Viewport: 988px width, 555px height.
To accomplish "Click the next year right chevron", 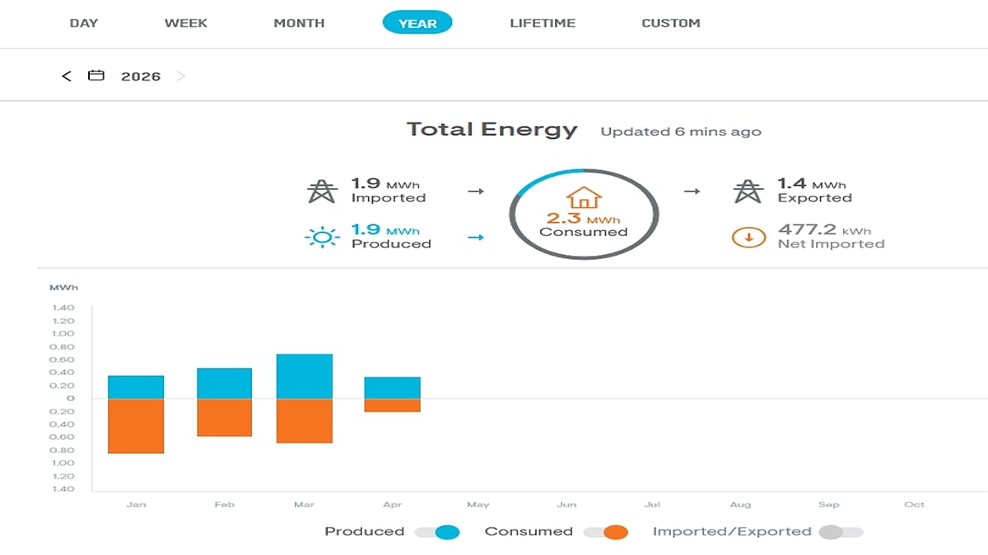I will point(181,76).
